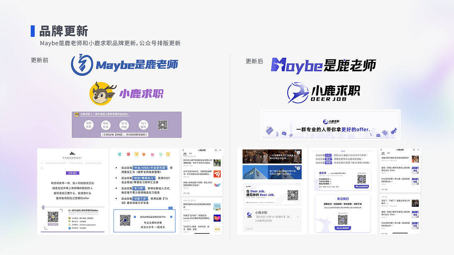Viewport: 454px width, 255px height.
Task: Open 小鹿求职 公众号 profile via its arrow
Action: 298,217
